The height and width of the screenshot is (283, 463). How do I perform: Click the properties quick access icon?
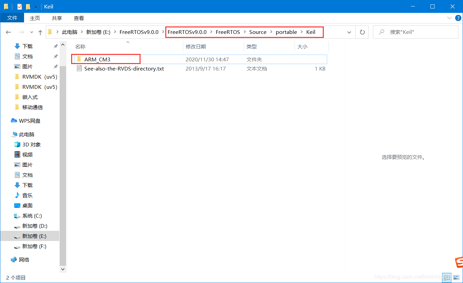(x=20, y=6)
